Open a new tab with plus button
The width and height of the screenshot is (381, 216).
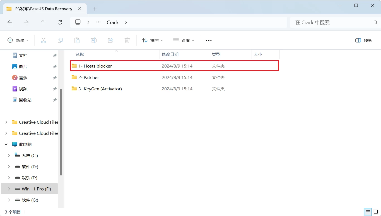click(95, 9)
